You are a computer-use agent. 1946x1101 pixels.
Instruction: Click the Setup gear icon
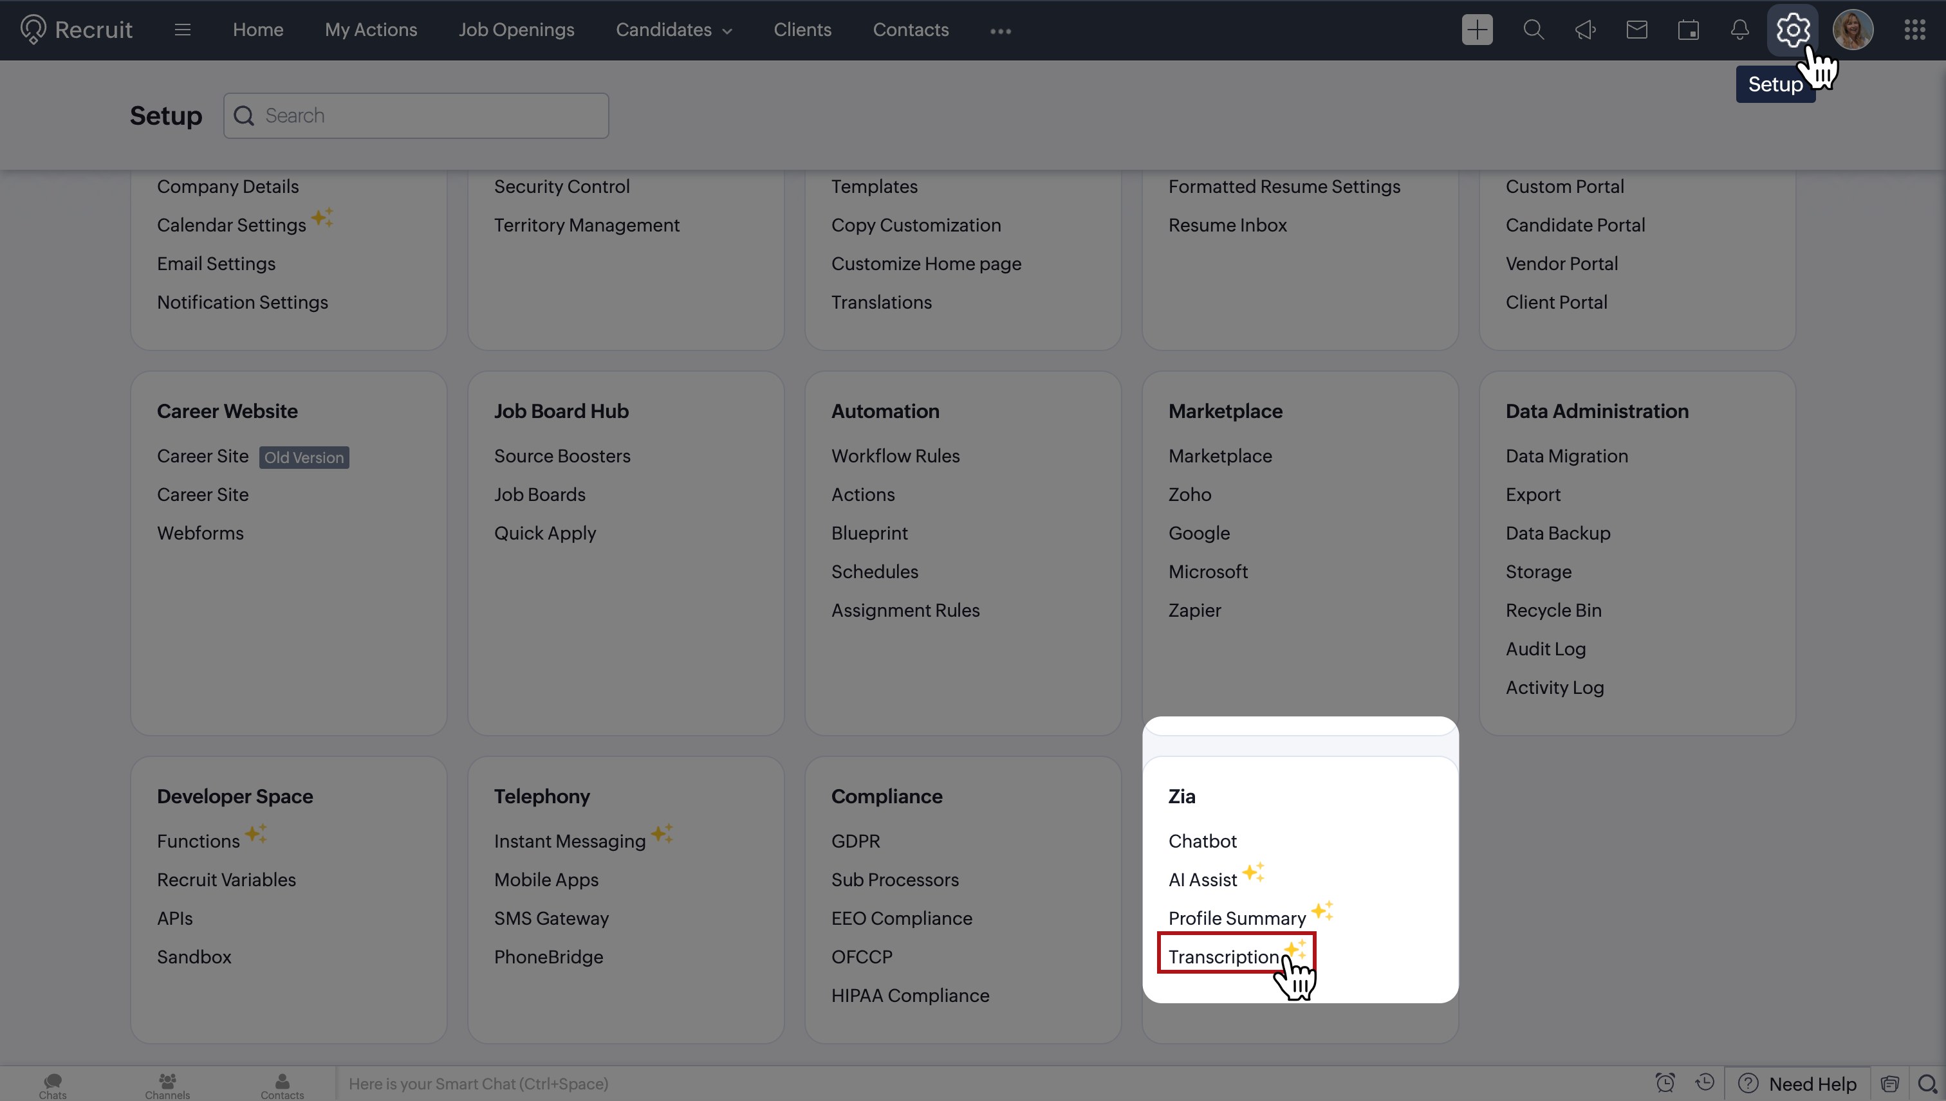click(x=1792, y=30)
